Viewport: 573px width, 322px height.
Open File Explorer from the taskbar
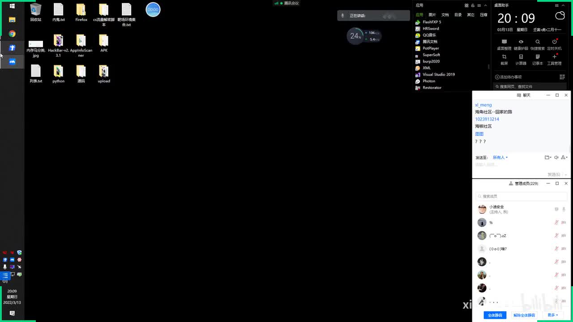tap(12, 20)
